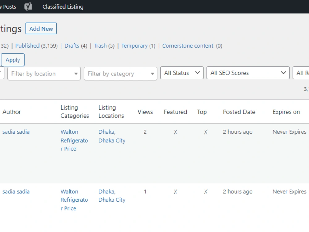Click the Top X mark in the 2-views row
This screenshot has height=232, width=309.
click(x=205, y=132)
